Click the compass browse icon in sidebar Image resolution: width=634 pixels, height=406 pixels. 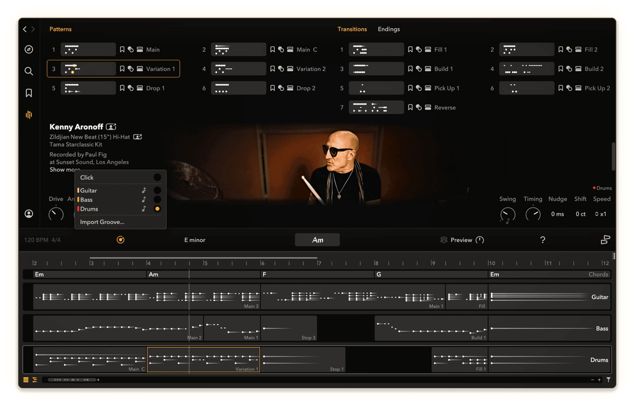(28, 50)
